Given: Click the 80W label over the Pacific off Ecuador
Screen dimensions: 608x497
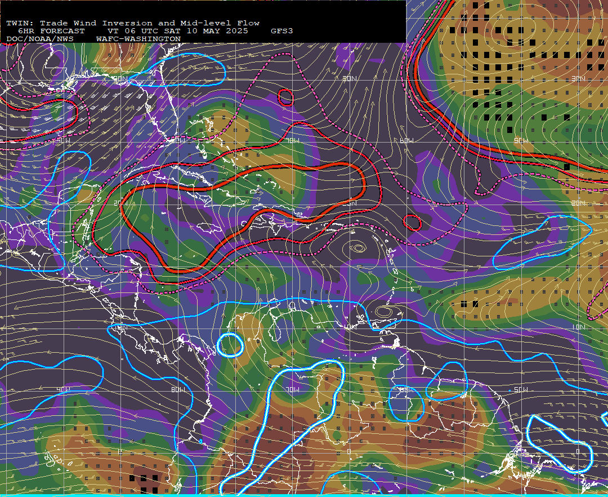Looking at the screenshot, I should coord(178,389).
